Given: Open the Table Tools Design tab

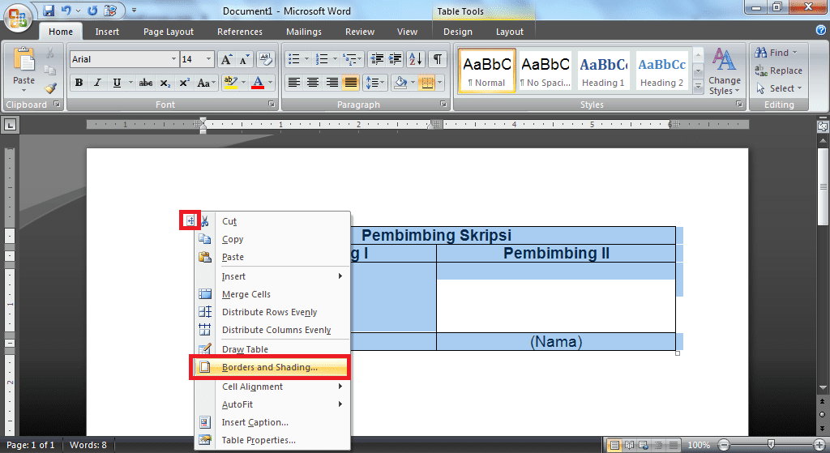Looking at the screenshot, I should coord(458,32).
